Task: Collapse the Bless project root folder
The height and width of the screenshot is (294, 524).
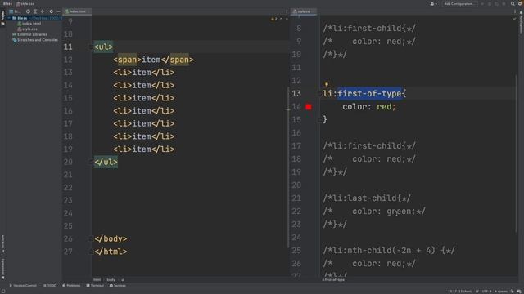Action: 9,18
